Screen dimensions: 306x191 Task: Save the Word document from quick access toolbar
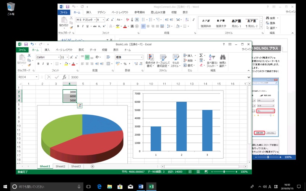(68, 7)
